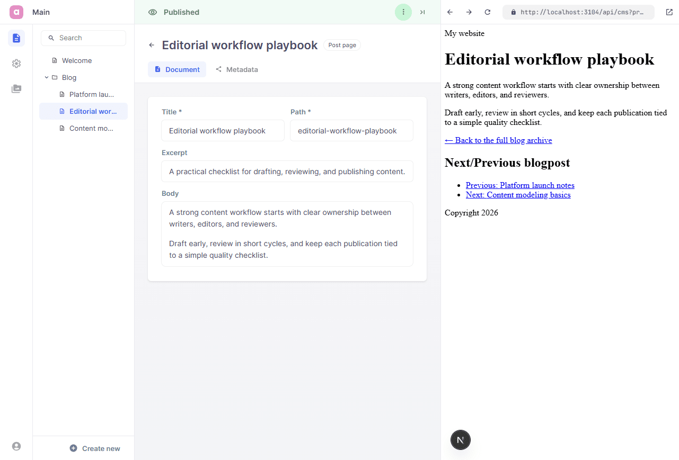Click the Published status eye icon

[153, 12]
